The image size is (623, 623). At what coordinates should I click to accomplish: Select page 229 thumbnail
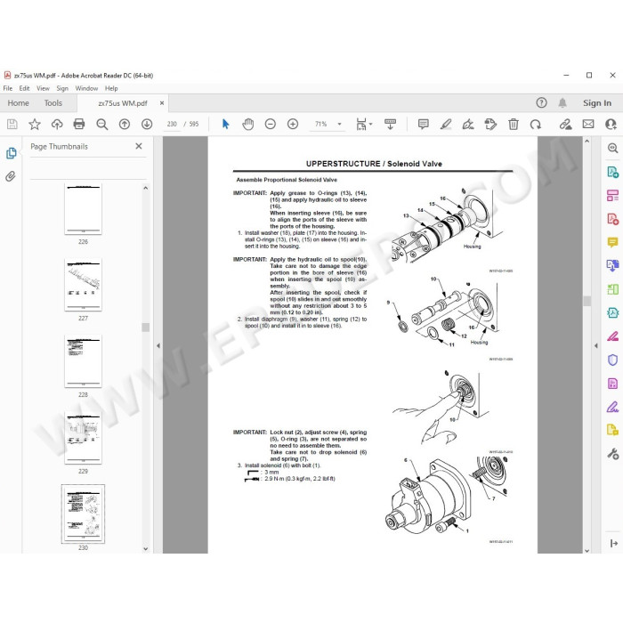83,438
